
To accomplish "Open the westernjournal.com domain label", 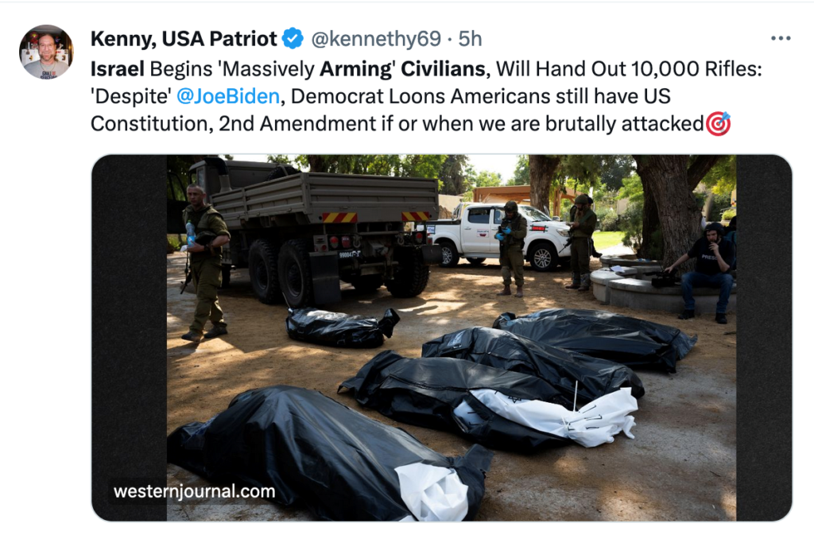I will (194, 491).
